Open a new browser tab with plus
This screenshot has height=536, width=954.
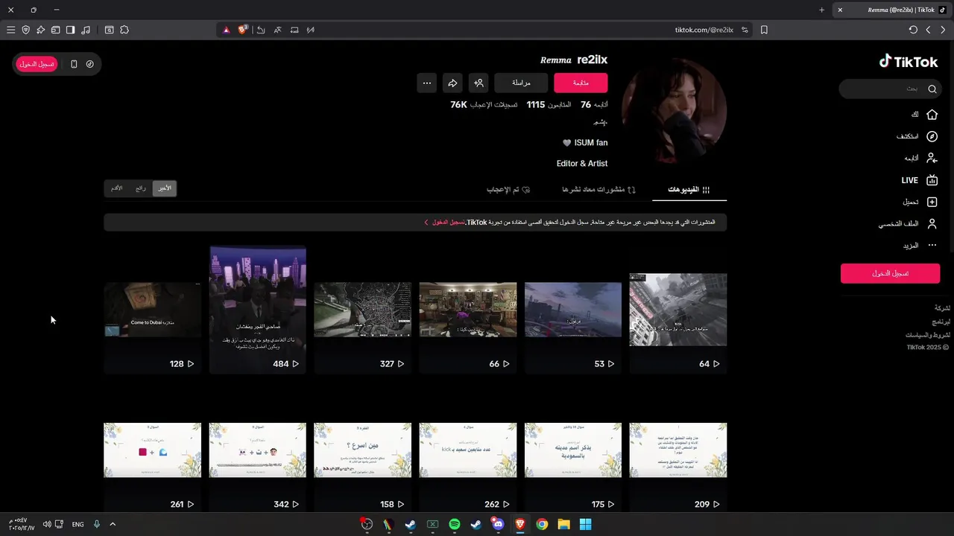pyautogui.click(x=821, y=10)
